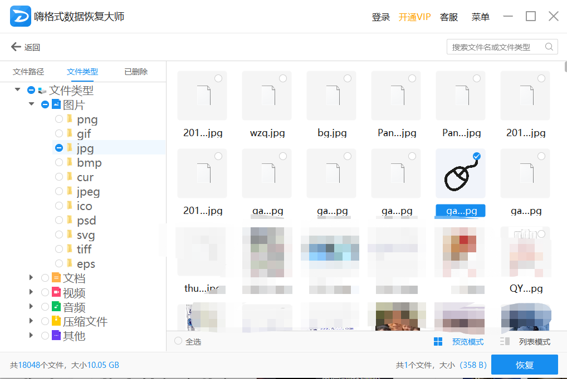Click the open VIP link
Viewport: 567px width, 379px height.
tap(414, 17)
